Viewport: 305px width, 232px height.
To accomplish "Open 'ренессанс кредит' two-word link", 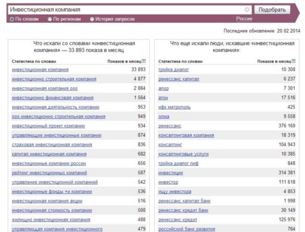I will [x=178, y=220].
